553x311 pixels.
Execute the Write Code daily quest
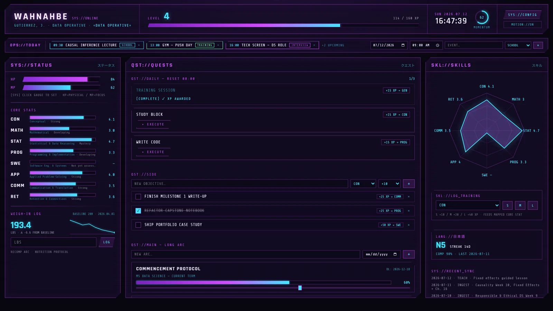click(x=153, y=152)
